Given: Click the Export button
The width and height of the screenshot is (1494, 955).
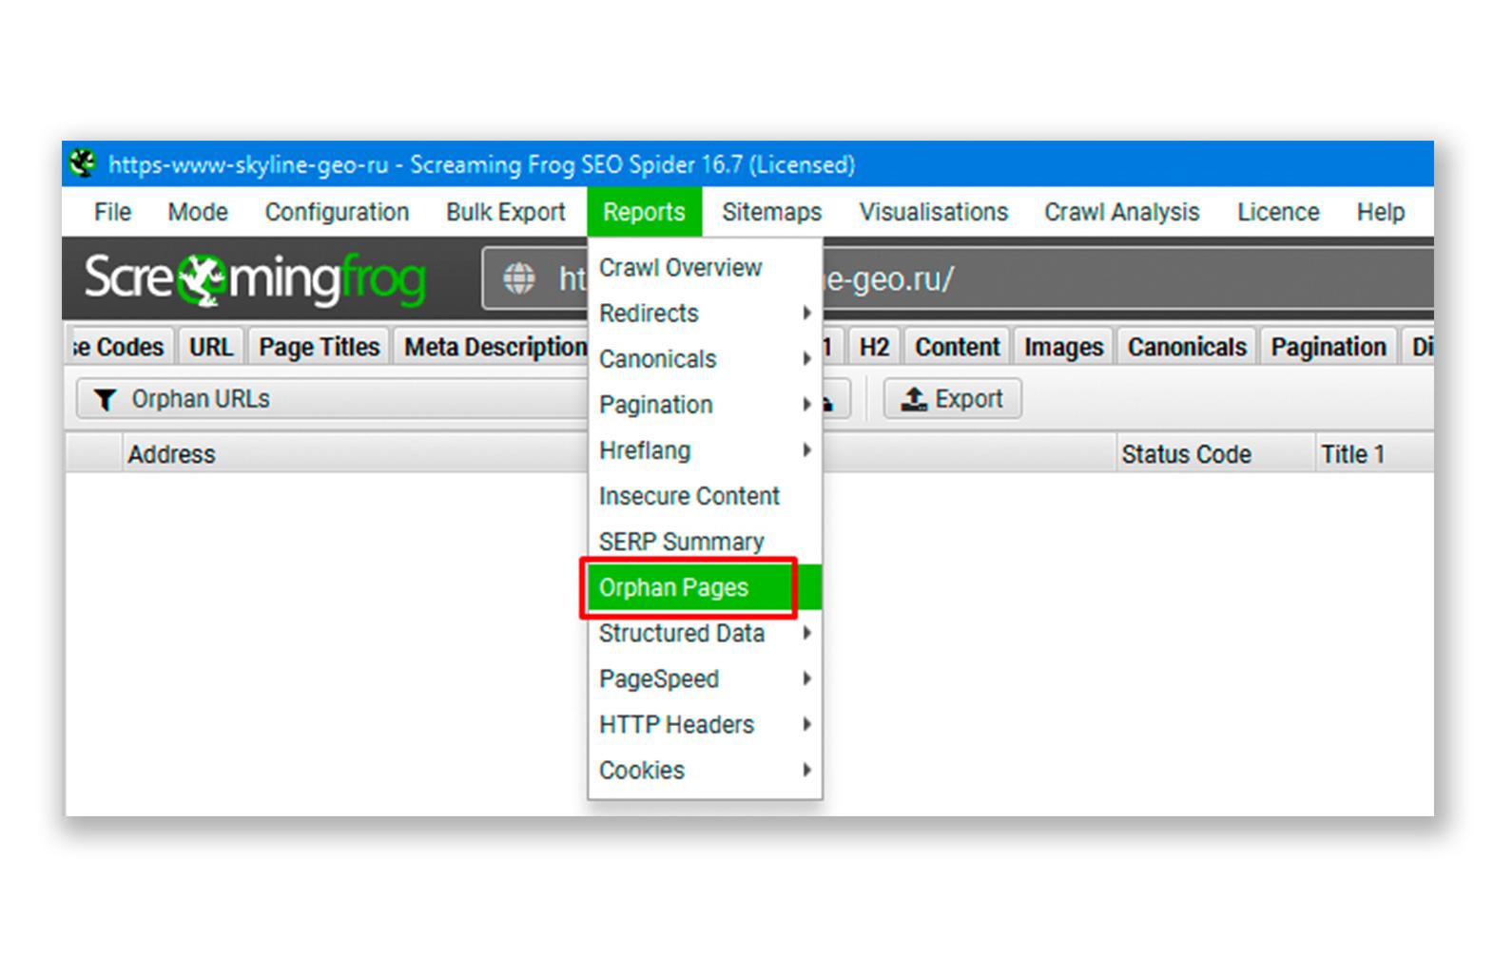Looking at the screenshot, I should [952, 399].
